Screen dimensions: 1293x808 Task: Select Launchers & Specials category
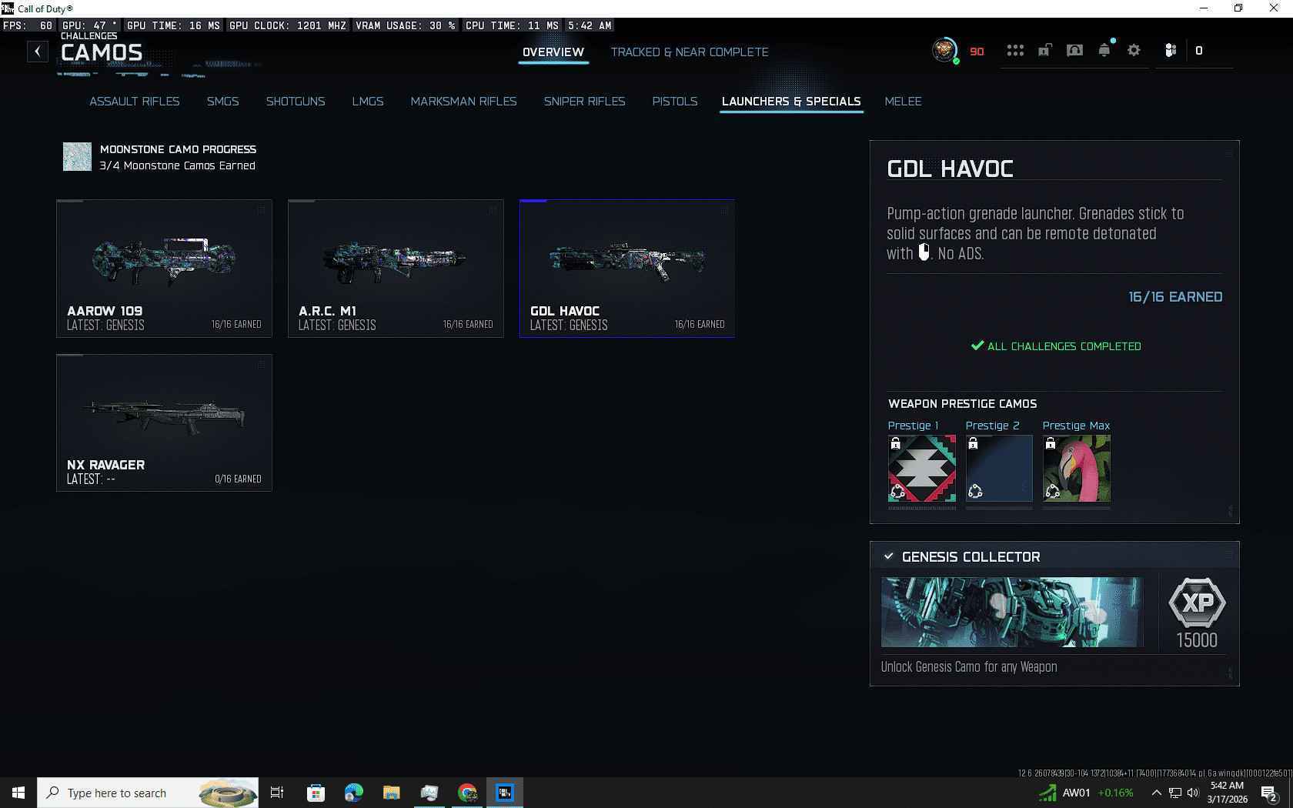[791, 102]
